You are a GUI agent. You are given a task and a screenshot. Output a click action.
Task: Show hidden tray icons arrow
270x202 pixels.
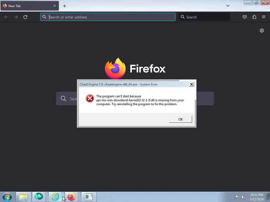(230, 197)
